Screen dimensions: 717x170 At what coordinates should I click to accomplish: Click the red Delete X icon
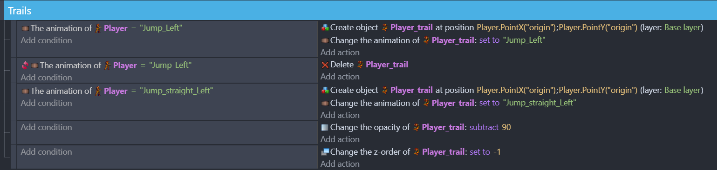coord(325,65)
